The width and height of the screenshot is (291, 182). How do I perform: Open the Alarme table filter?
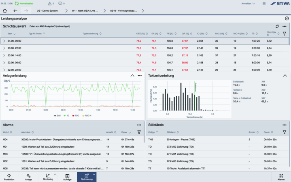pos(139,132)
